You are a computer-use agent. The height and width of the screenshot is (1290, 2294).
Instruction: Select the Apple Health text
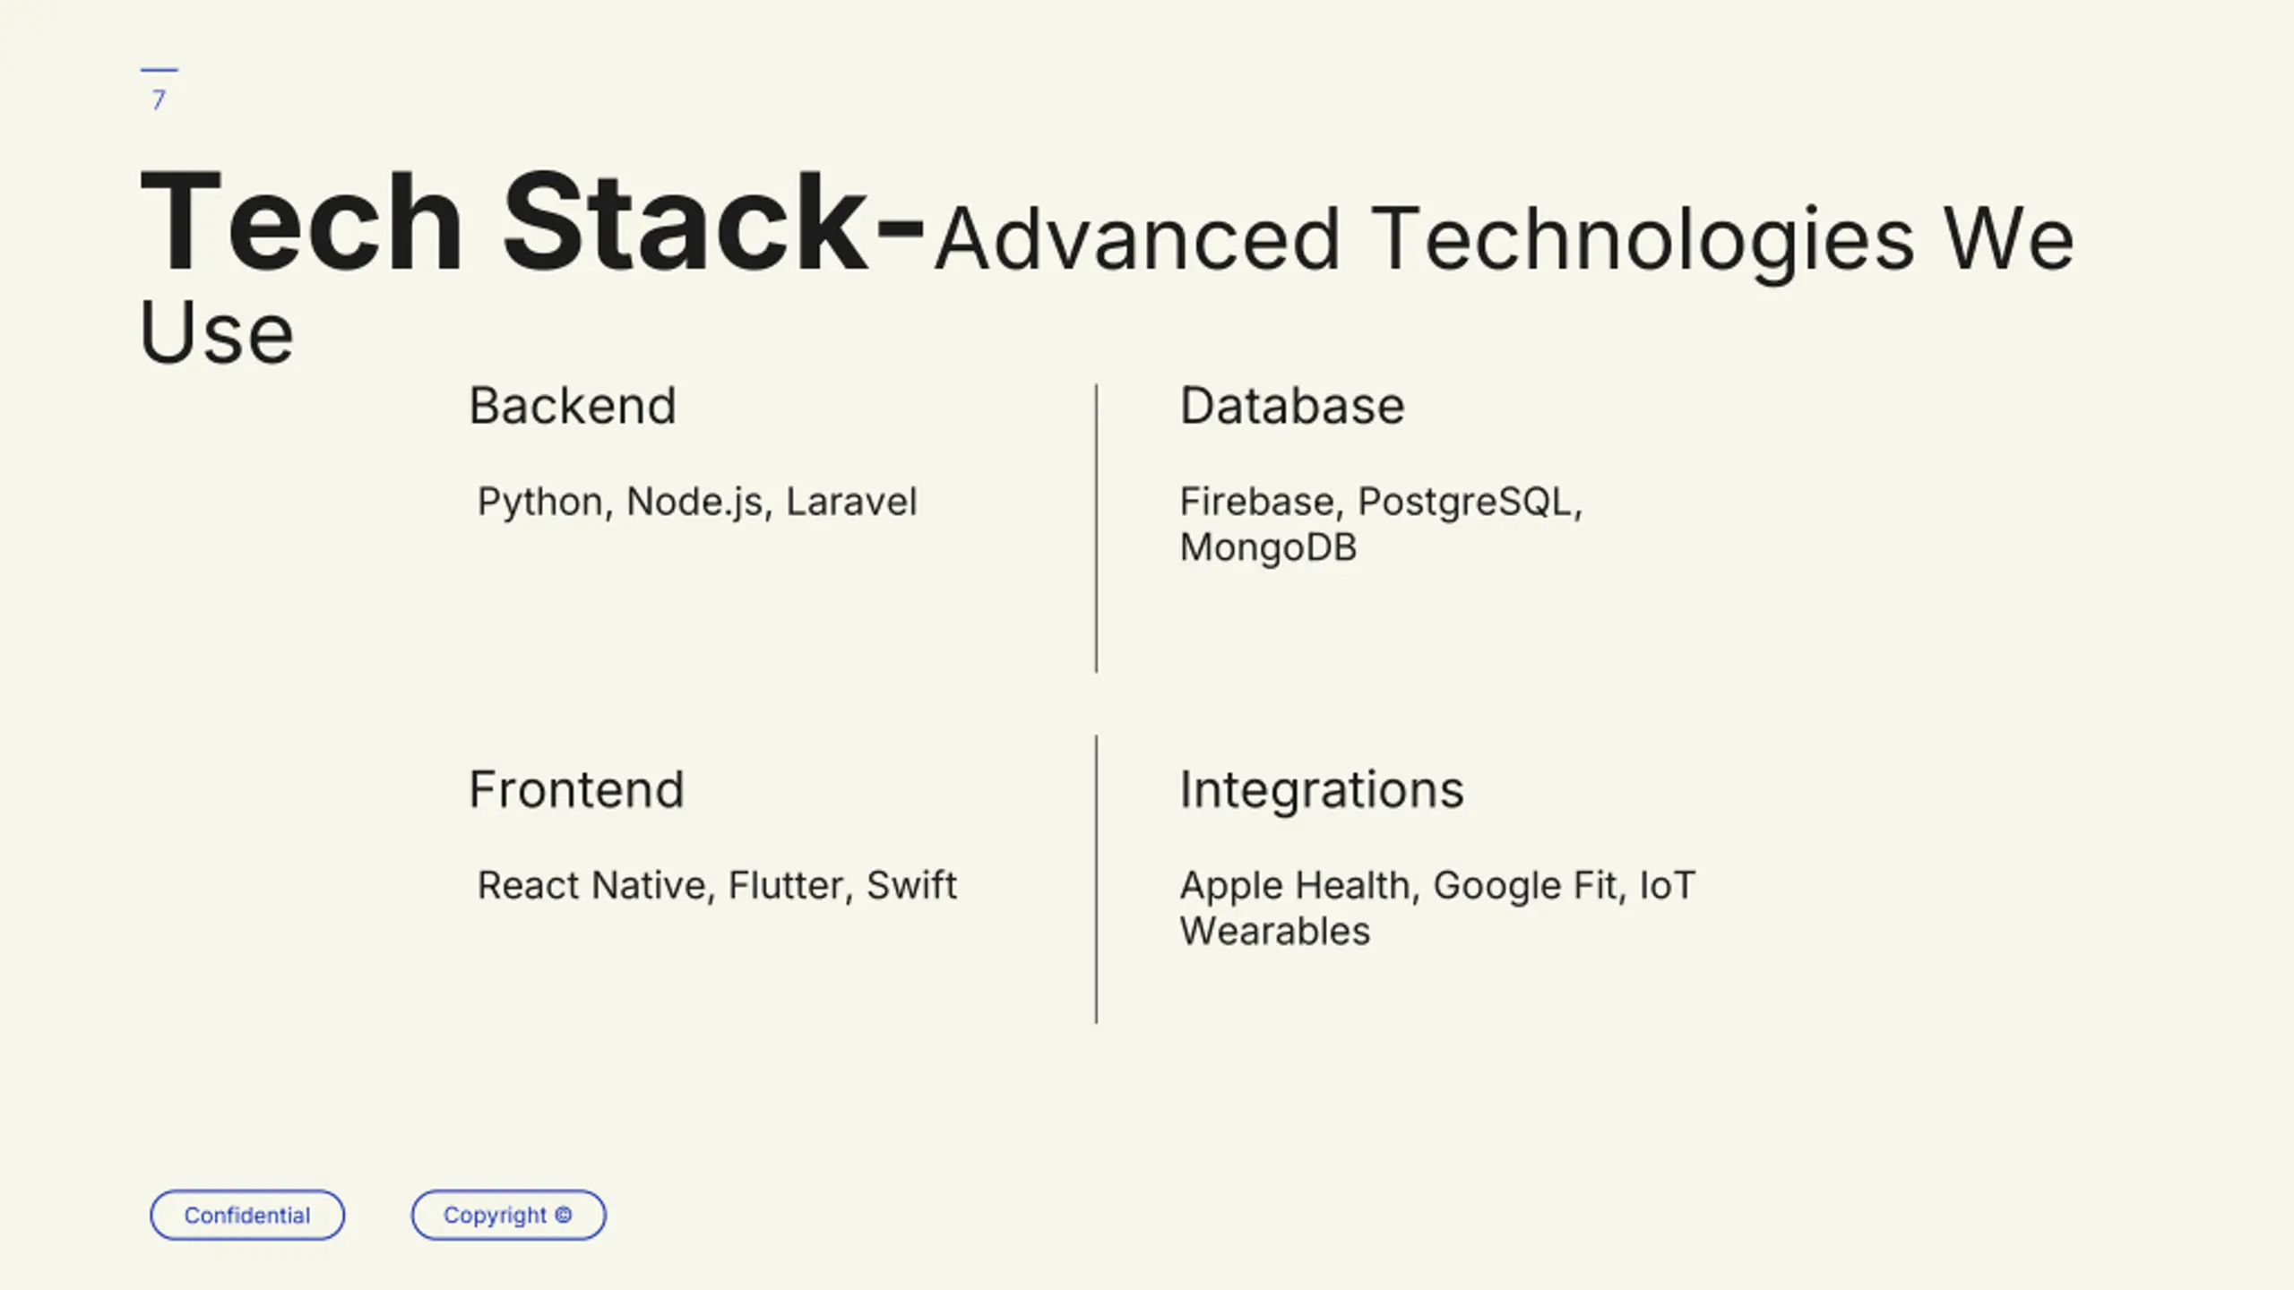click(x=1295, y=885)
